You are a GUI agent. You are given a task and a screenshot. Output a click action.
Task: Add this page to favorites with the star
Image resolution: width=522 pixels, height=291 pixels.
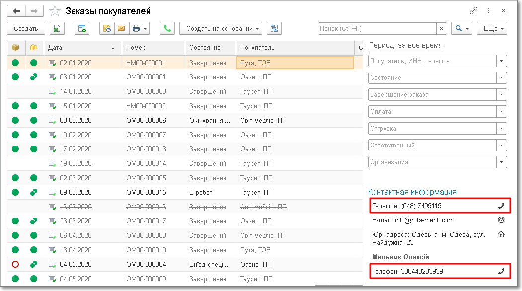55,11
